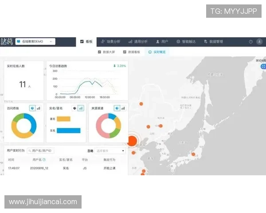The image size is (266, 213).
Task: Open the user avatar menu
Action: (x=259, y=42)
